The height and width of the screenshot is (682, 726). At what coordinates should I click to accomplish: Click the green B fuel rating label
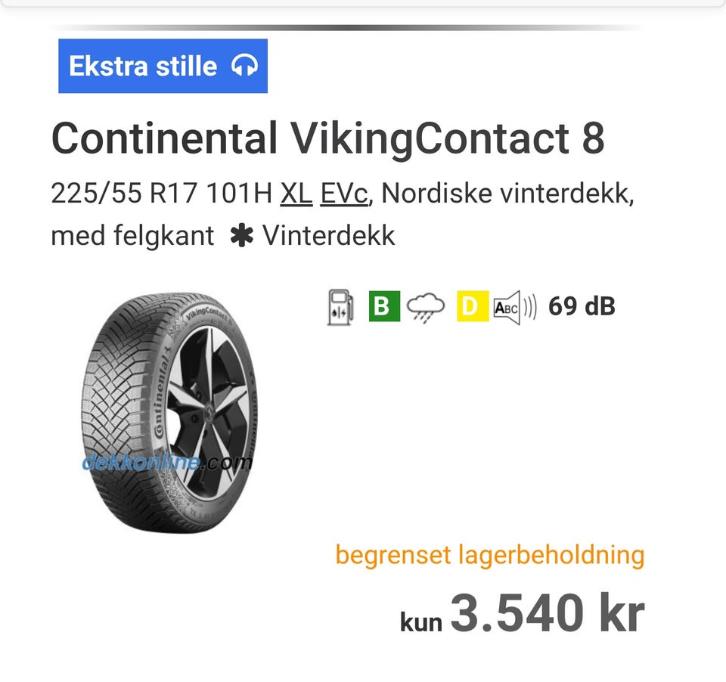click(383, 307)
